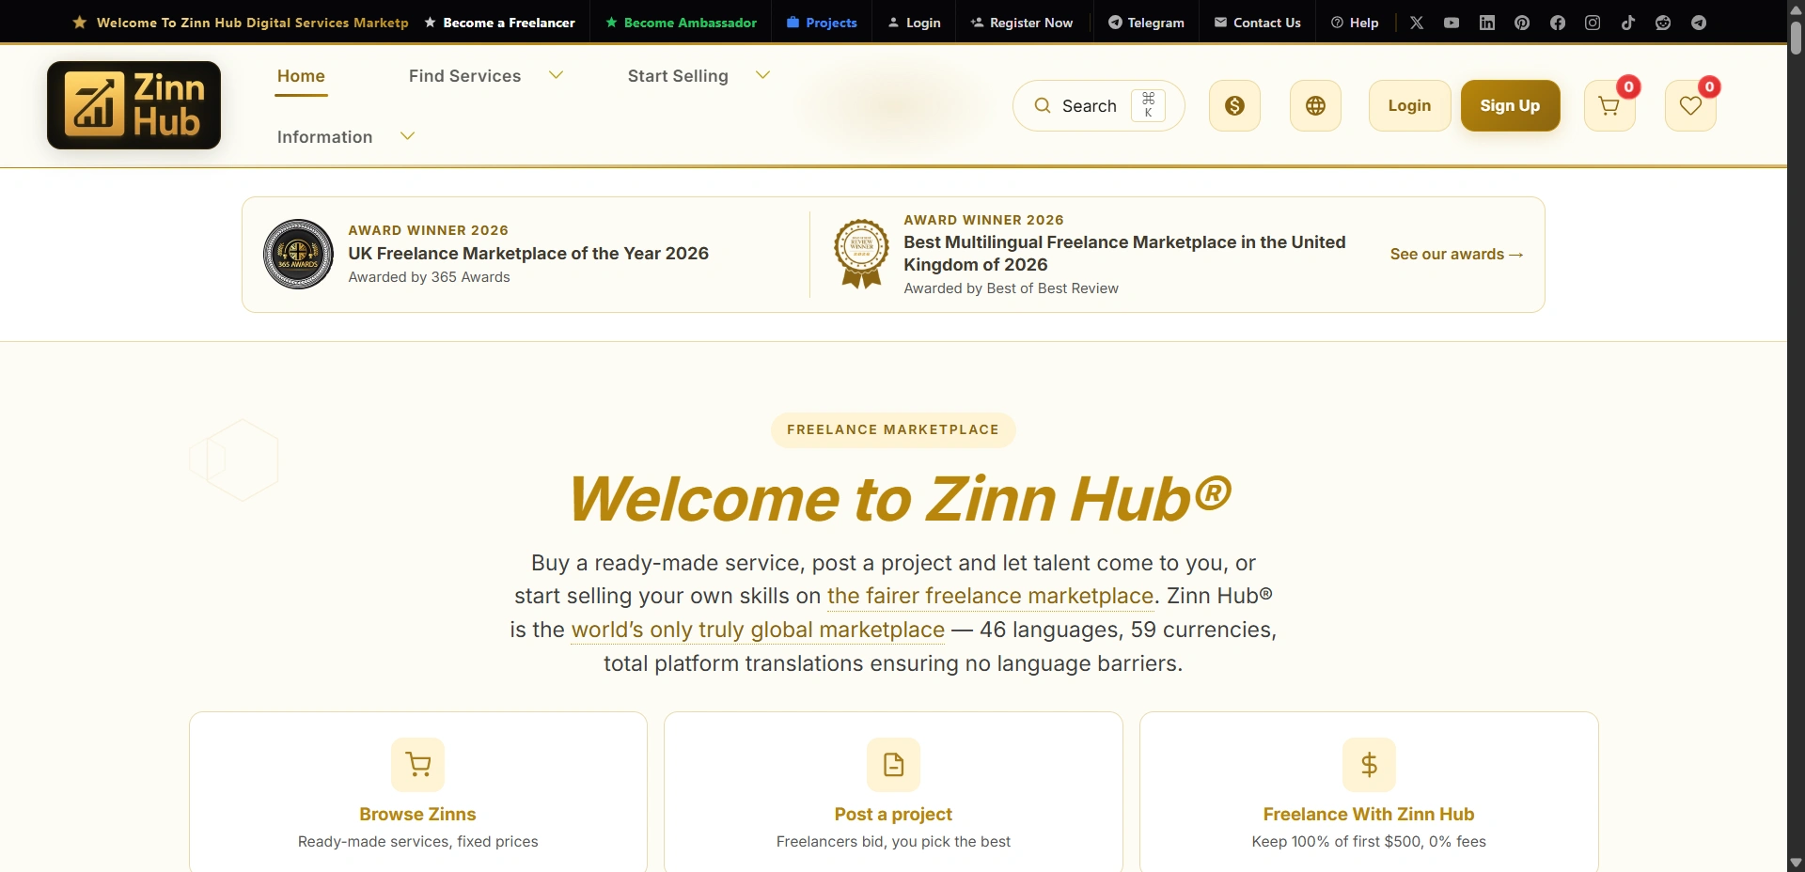
Task: Click the cart icon on Browse Zinns card
Action: (418, 765)
